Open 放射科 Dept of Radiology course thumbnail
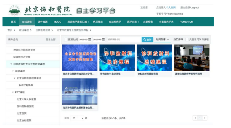Screen dimensions: 231x128 tap(80, 92)
